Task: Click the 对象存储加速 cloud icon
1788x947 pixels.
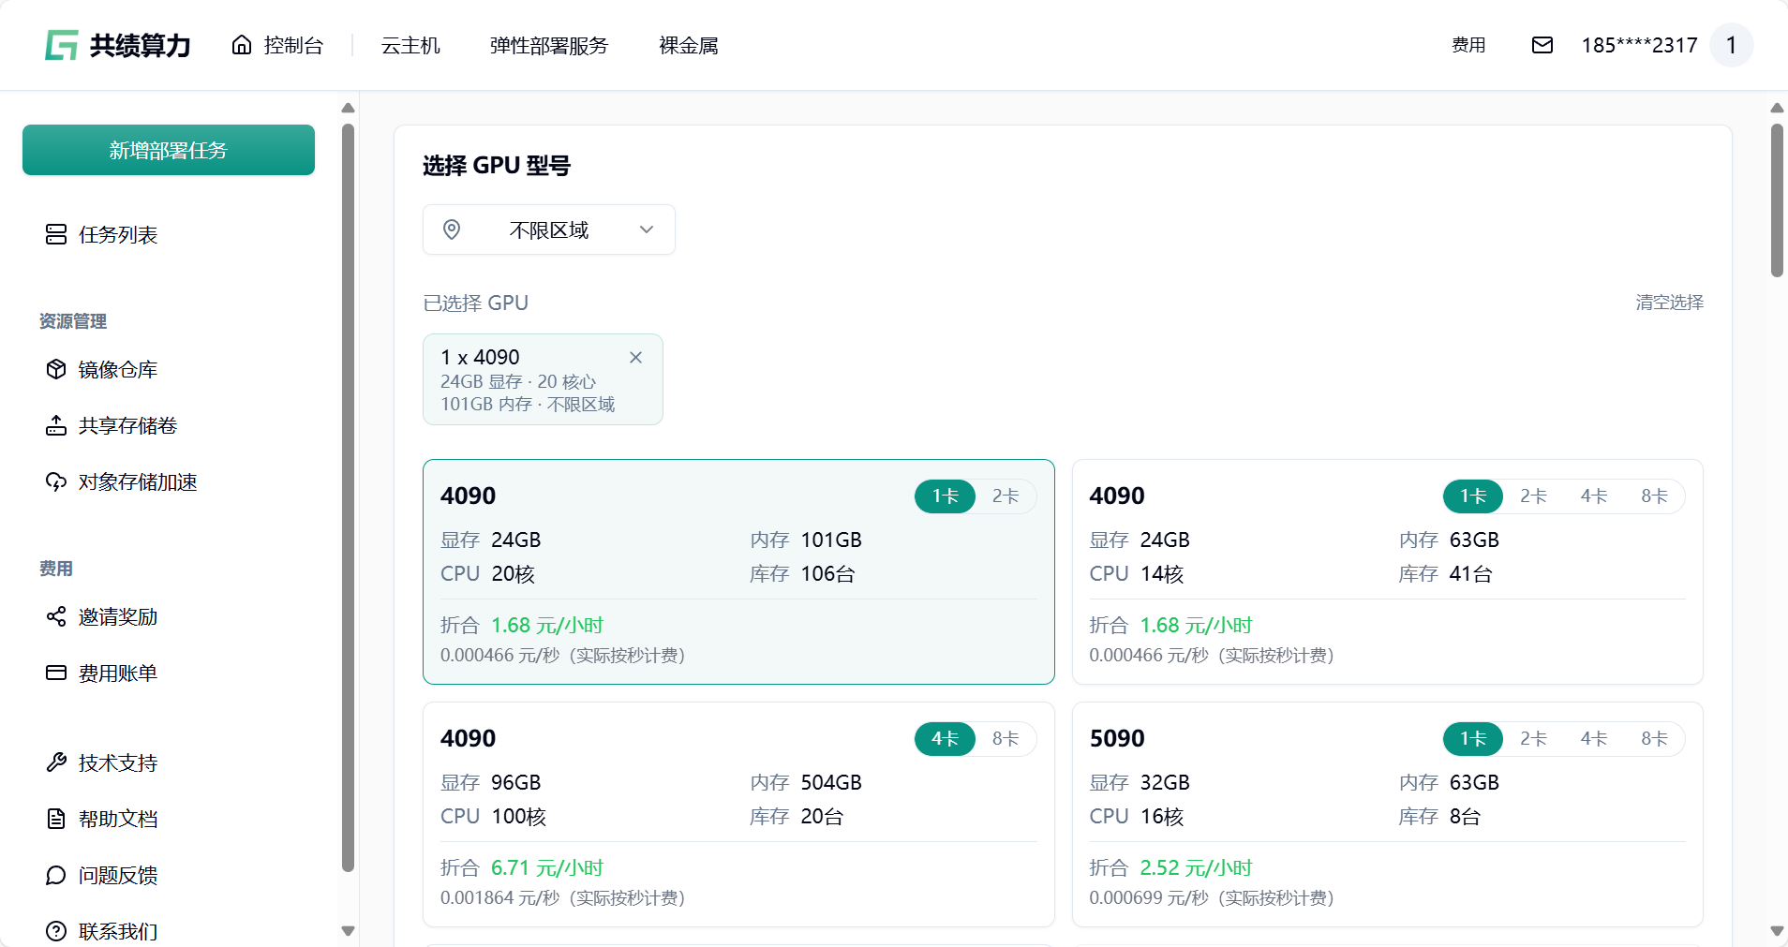Action: (56, 481)
